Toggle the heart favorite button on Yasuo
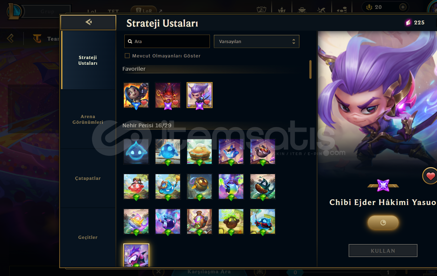The width and height of the screenshot is (437, 276). point(430,176)
